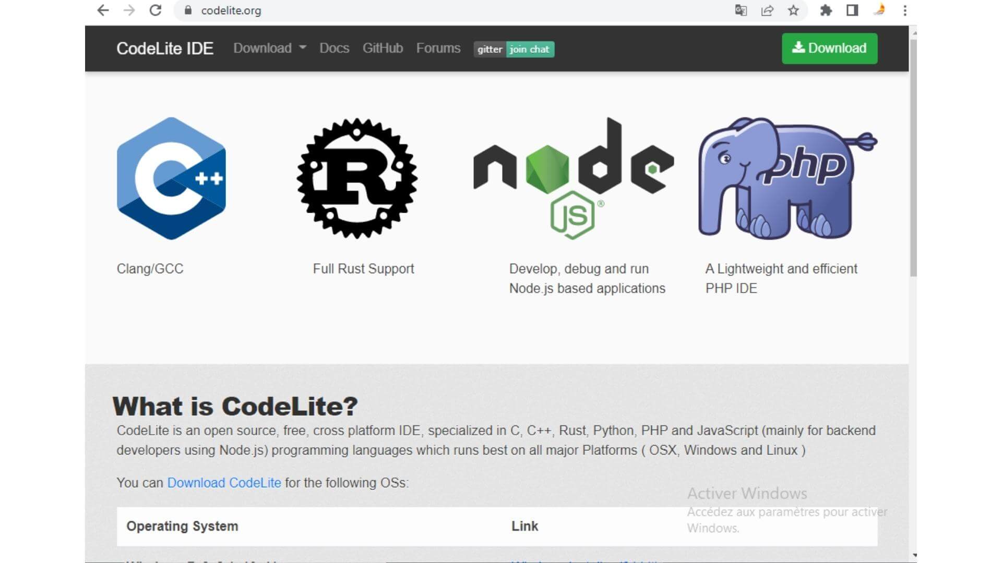Open the Docs navigation menu item

click(x=334, y=48)
